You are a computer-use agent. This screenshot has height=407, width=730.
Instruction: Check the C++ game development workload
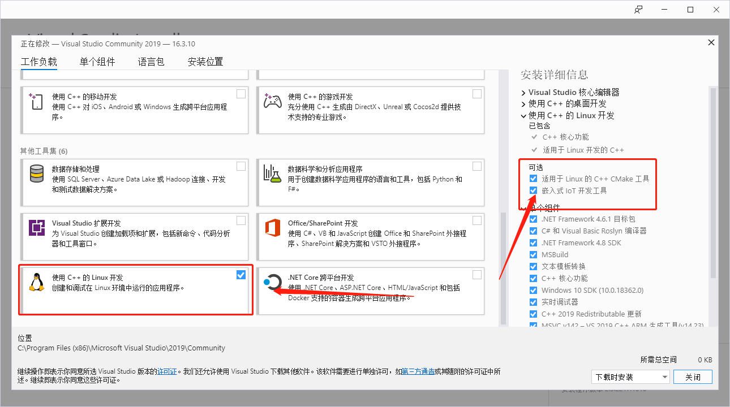point(477,94)
